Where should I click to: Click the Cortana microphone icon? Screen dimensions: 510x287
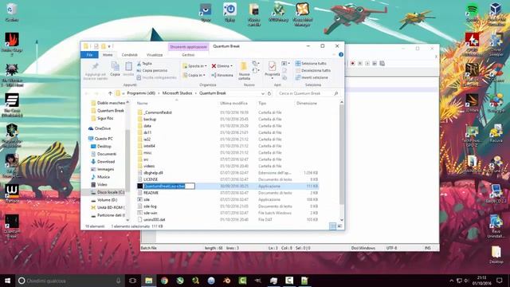(x=118, y=281)
